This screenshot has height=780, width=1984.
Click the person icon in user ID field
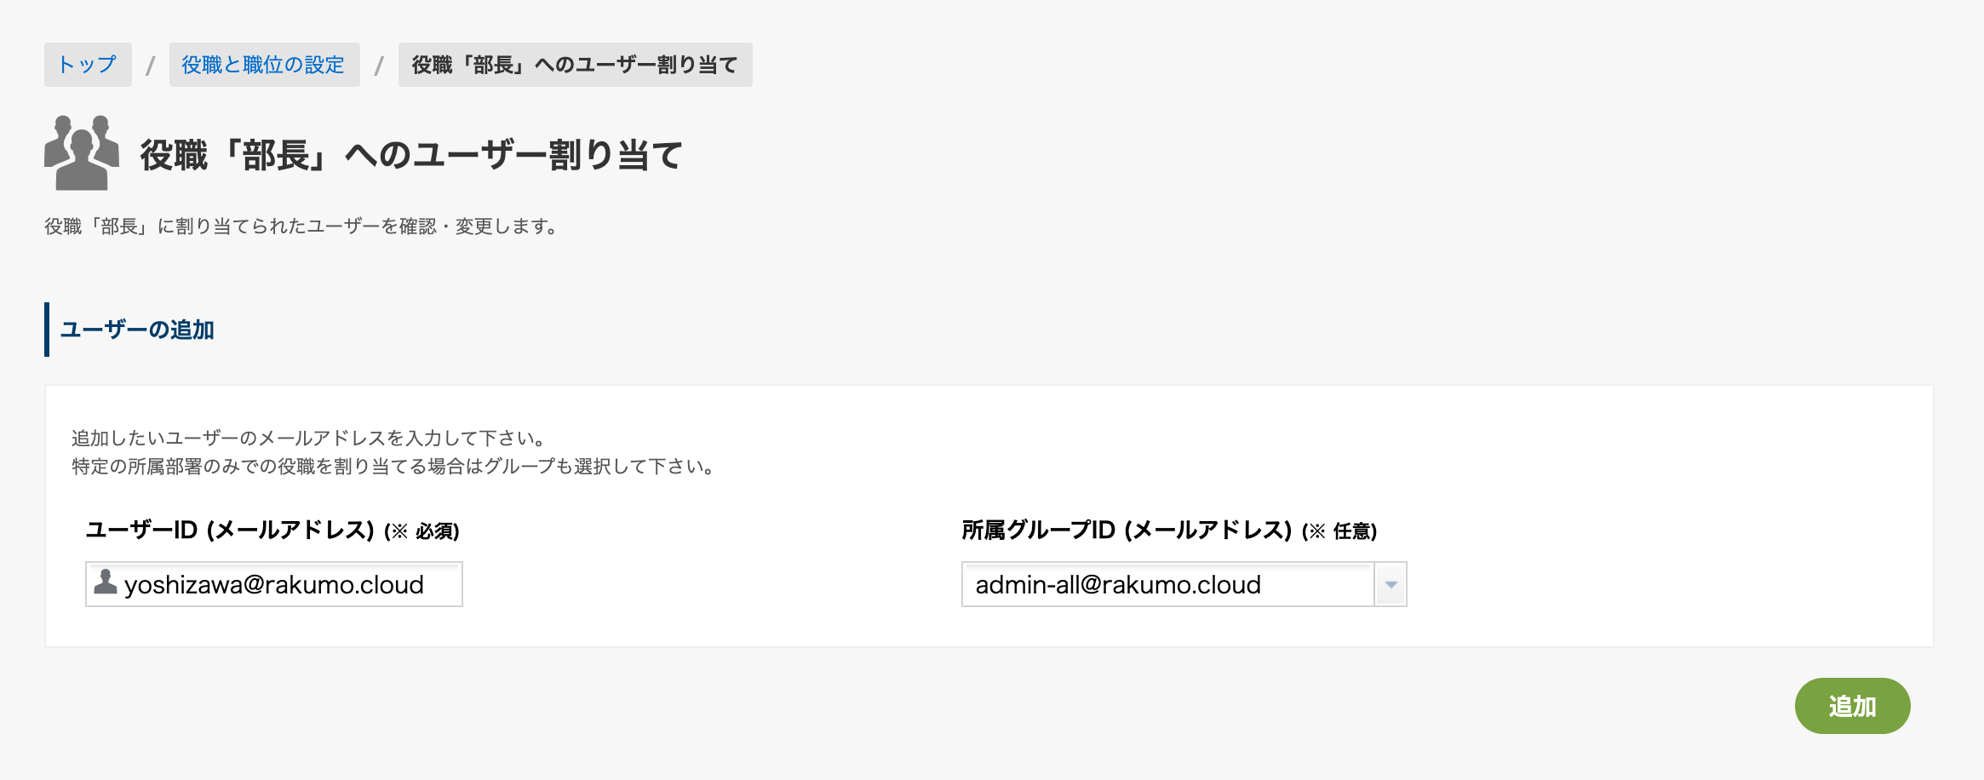(106, 582)
